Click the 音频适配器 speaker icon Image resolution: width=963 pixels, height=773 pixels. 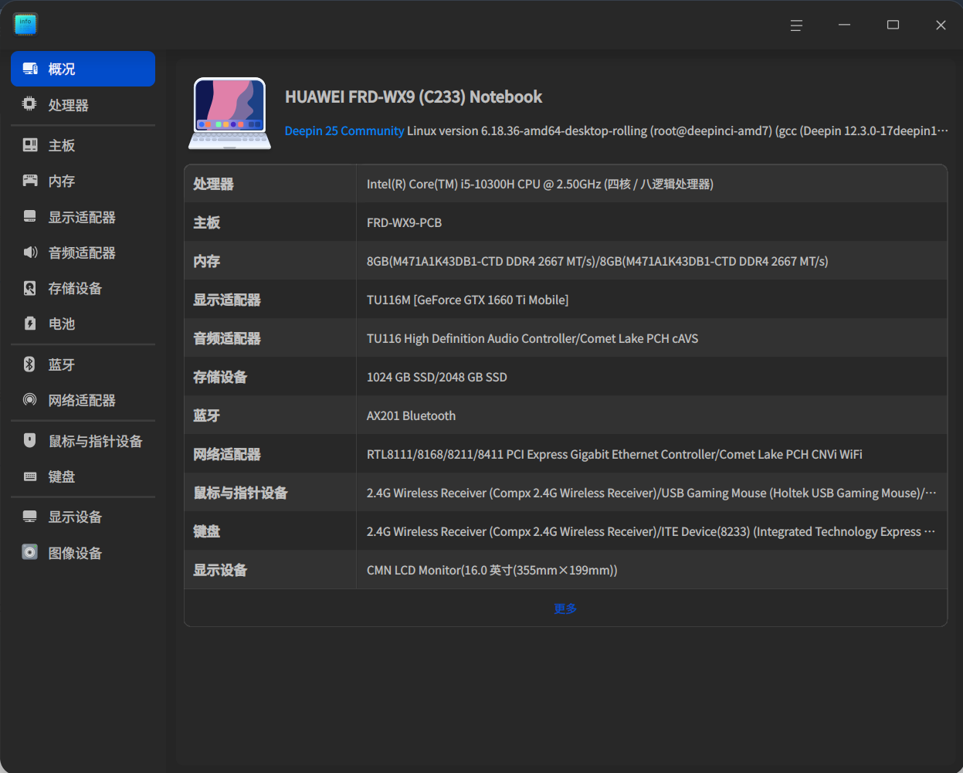pos(30,253)
